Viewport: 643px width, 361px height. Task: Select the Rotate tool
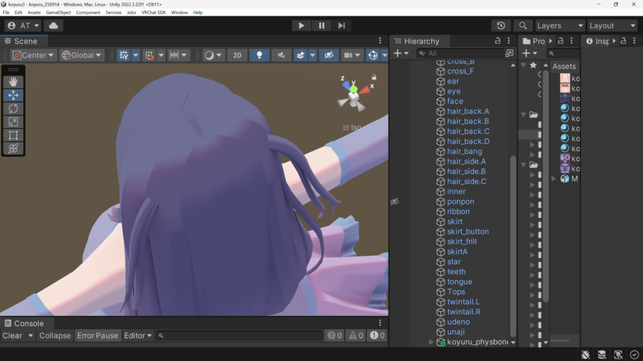[13, 108]
